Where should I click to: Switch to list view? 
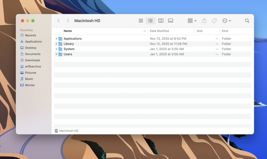[150, 21]
